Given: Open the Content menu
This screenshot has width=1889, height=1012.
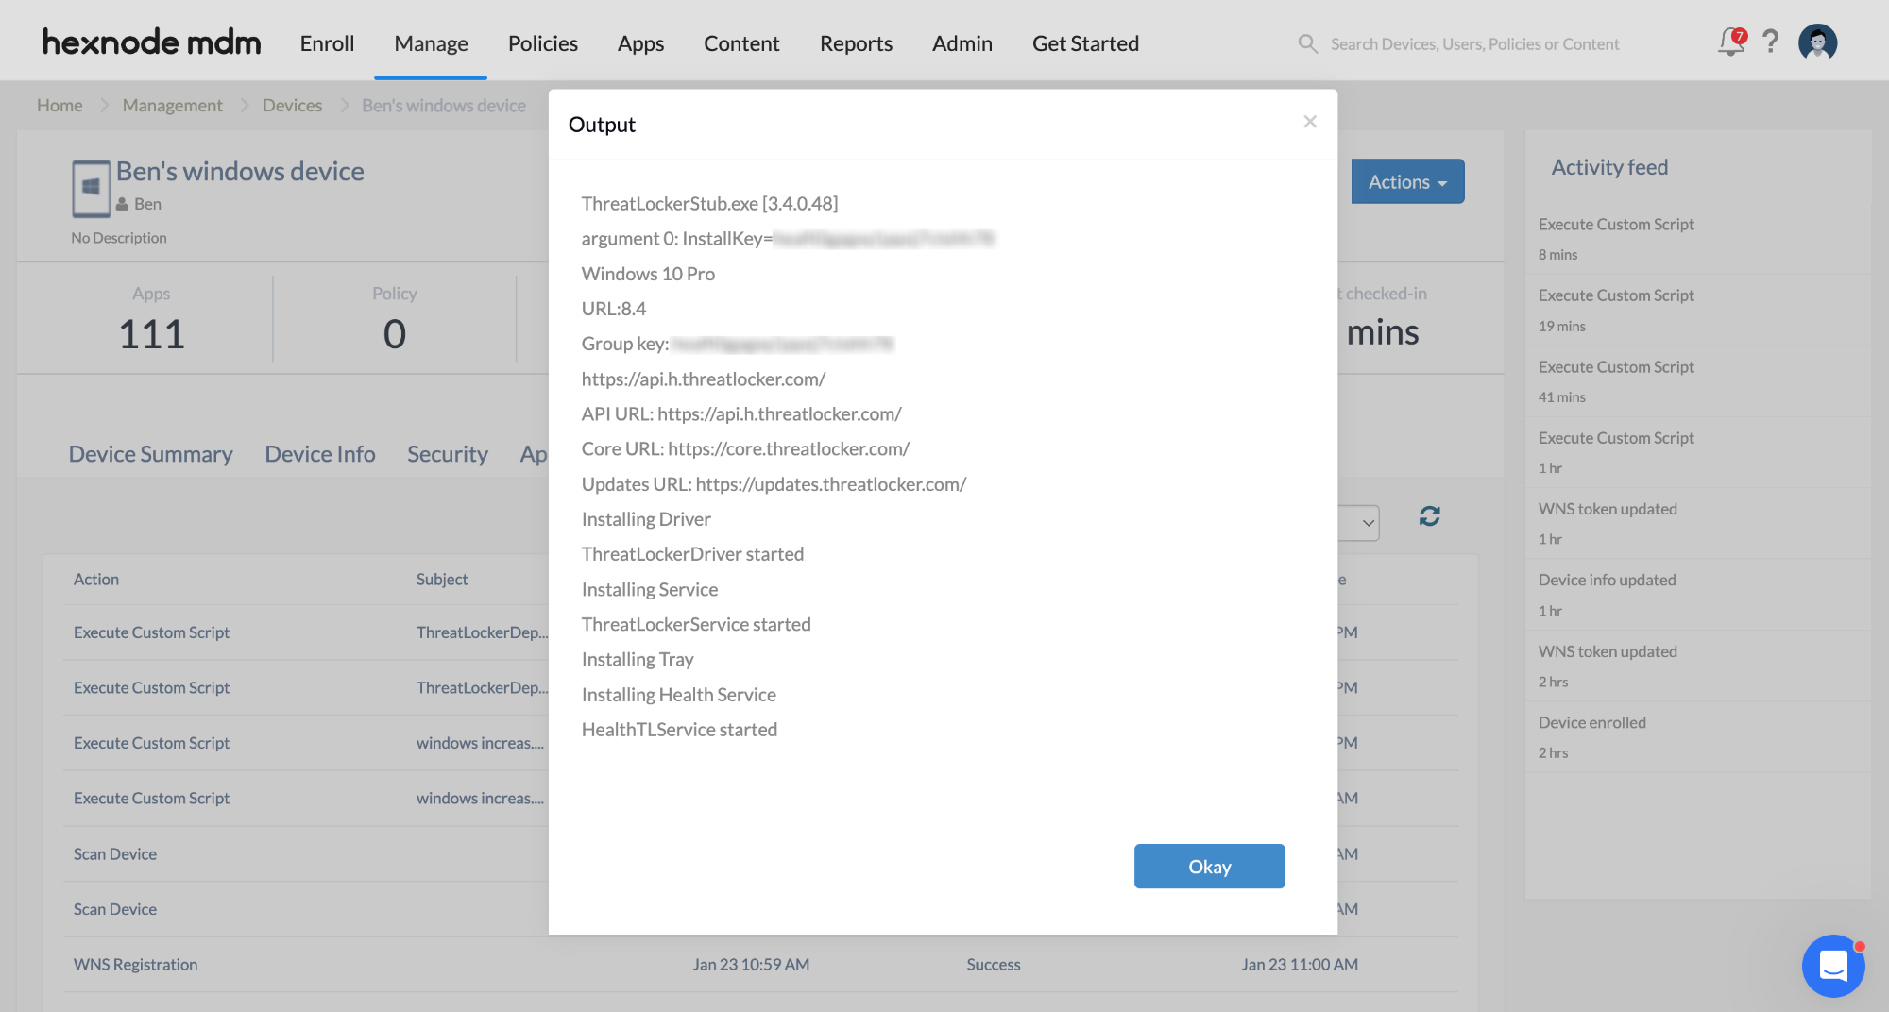Looking at the screenshot, I should point(741,43).
